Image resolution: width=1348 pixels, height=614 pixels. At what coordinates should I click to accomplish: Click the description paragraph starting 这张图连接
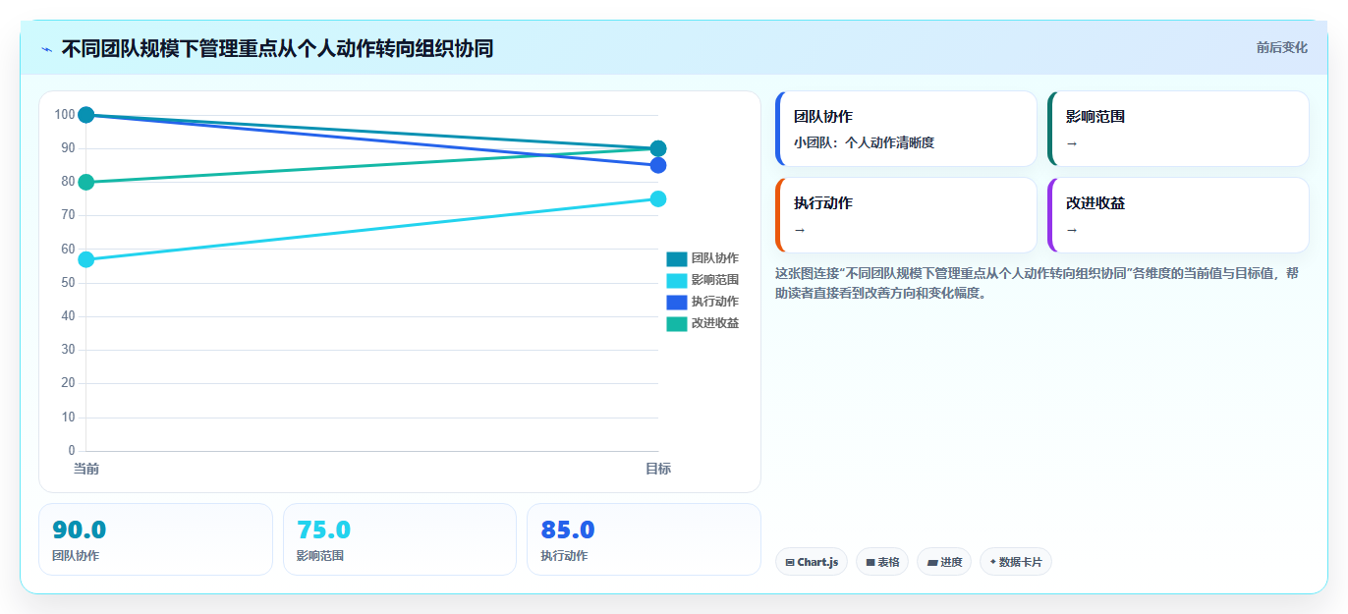(1038, 283)
